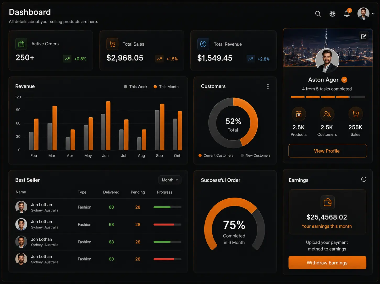
Task: Toggle Current Customers legend in donut chart
Action: [216, 155]
